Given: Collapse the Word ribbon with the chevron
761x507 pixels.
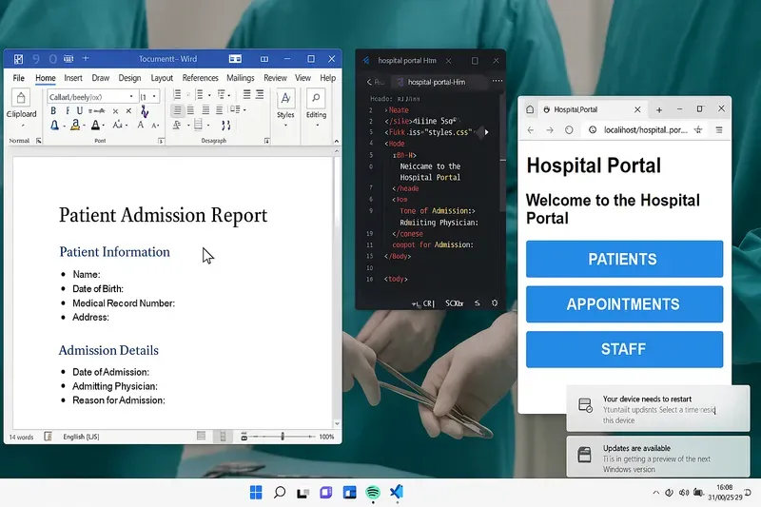Looking at the screenshot, I should point(337,141).
